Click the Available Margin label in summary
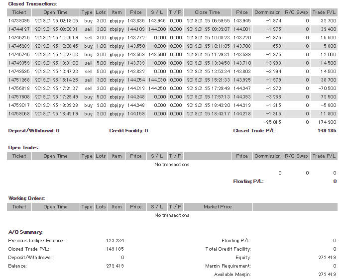 tap(232, 275)
